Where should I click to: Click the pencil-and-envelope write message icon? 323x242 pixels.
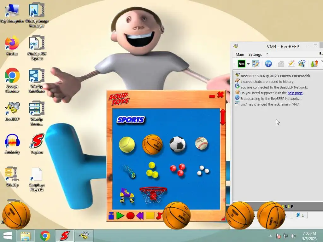[x=291, y=64]
